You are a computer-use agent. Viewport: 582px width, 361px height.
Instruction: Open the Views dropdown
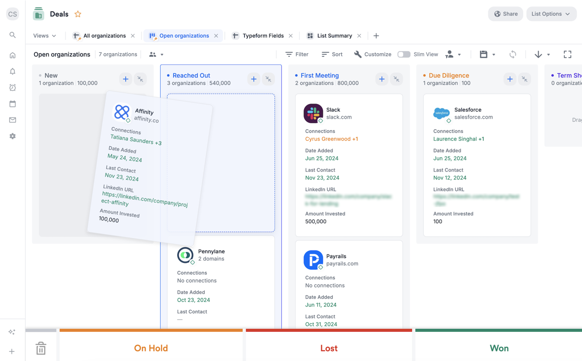tap(44, 36)
